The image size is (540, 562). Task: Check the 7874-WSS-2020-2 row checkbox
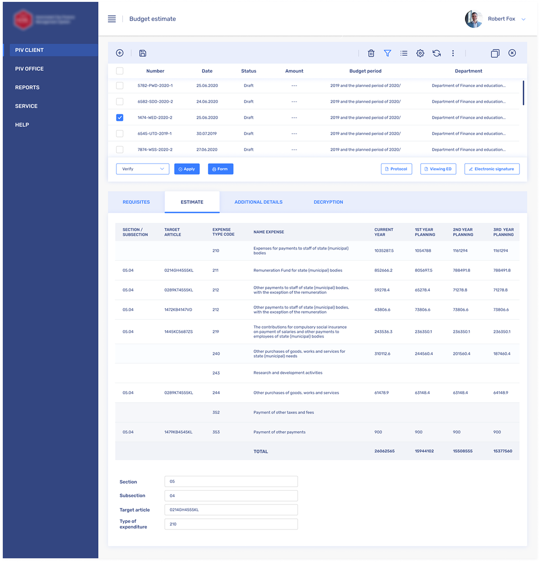120,149
